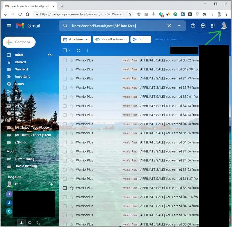The image size is (232, 227).
Task: Star the $7.33 affiliate sale email
Action: coord(72,215)
